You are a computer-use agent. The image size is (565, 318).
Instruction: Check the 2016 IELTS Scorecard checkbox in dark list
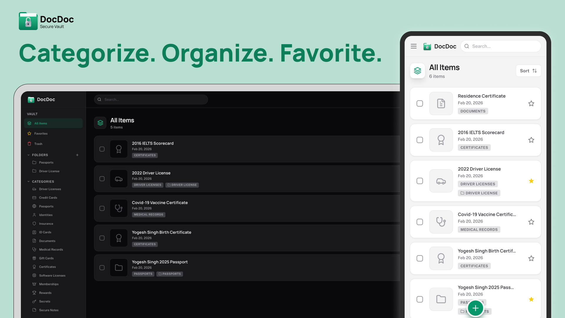[102, 149]
